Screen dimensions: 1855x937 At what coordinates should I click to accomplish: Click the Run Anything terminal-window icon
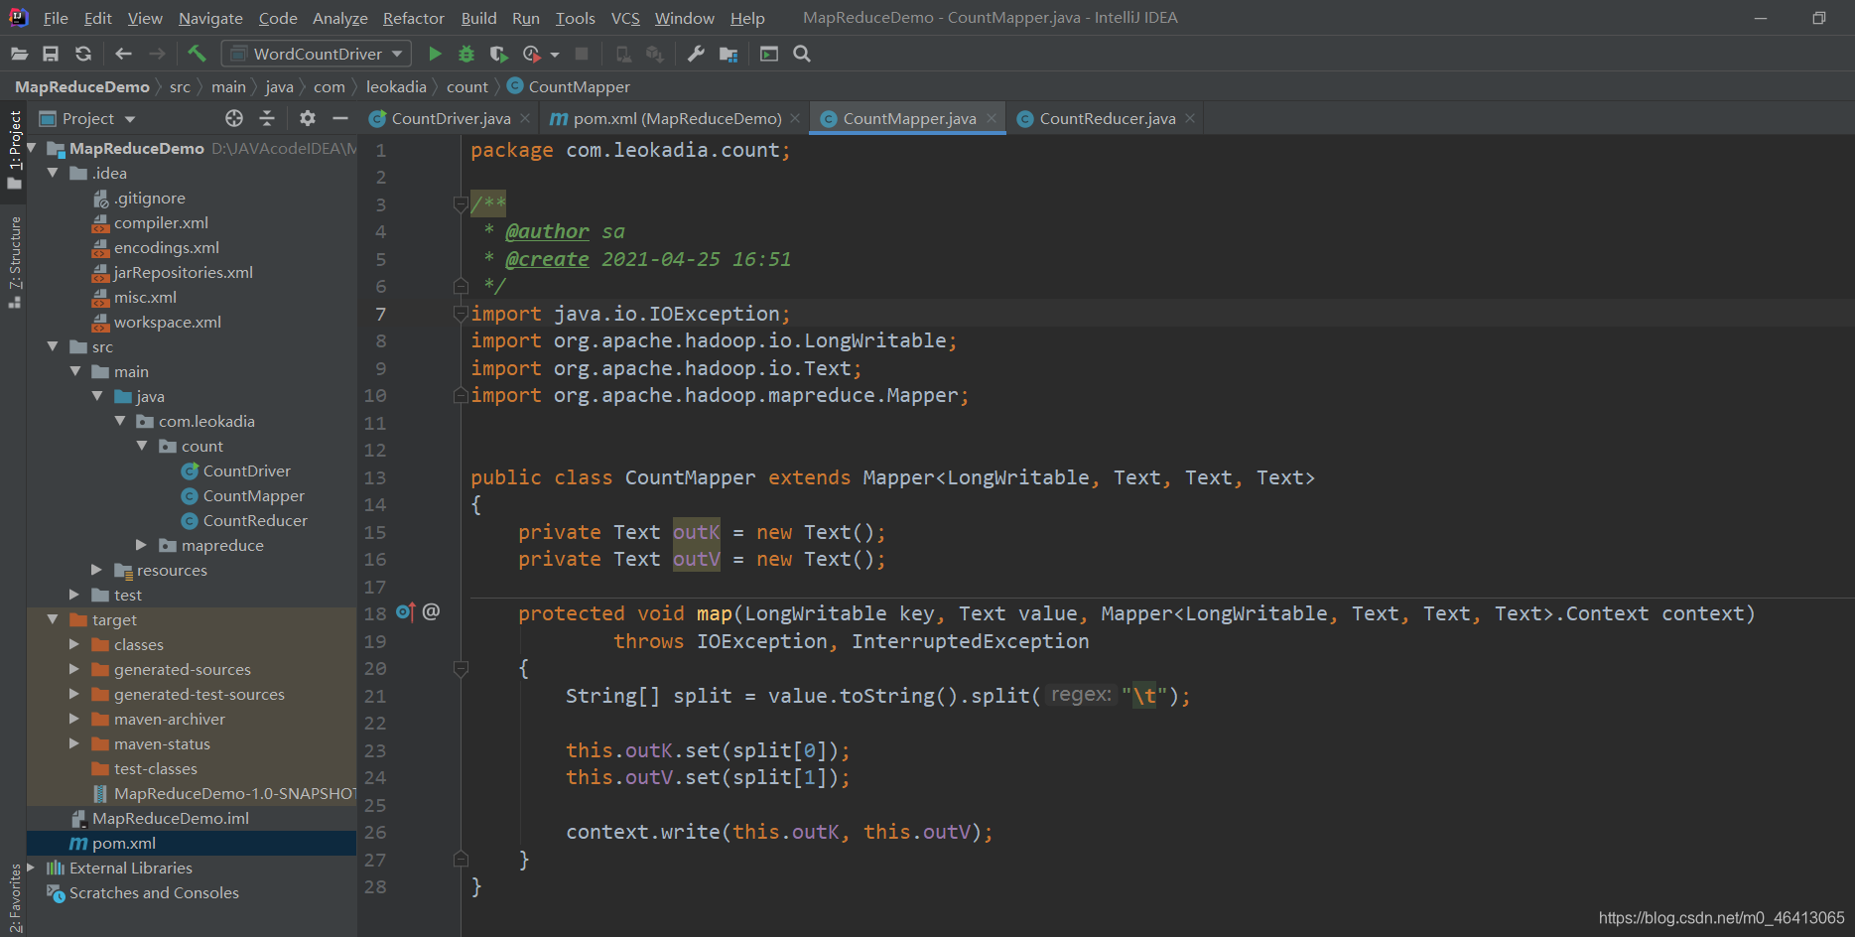[769, 54]
